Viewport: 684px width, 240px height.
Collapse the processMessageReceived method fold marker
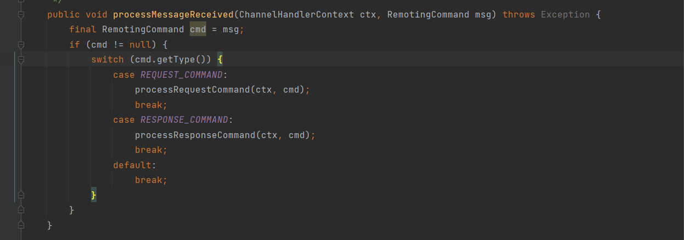[x=21, y=15]
